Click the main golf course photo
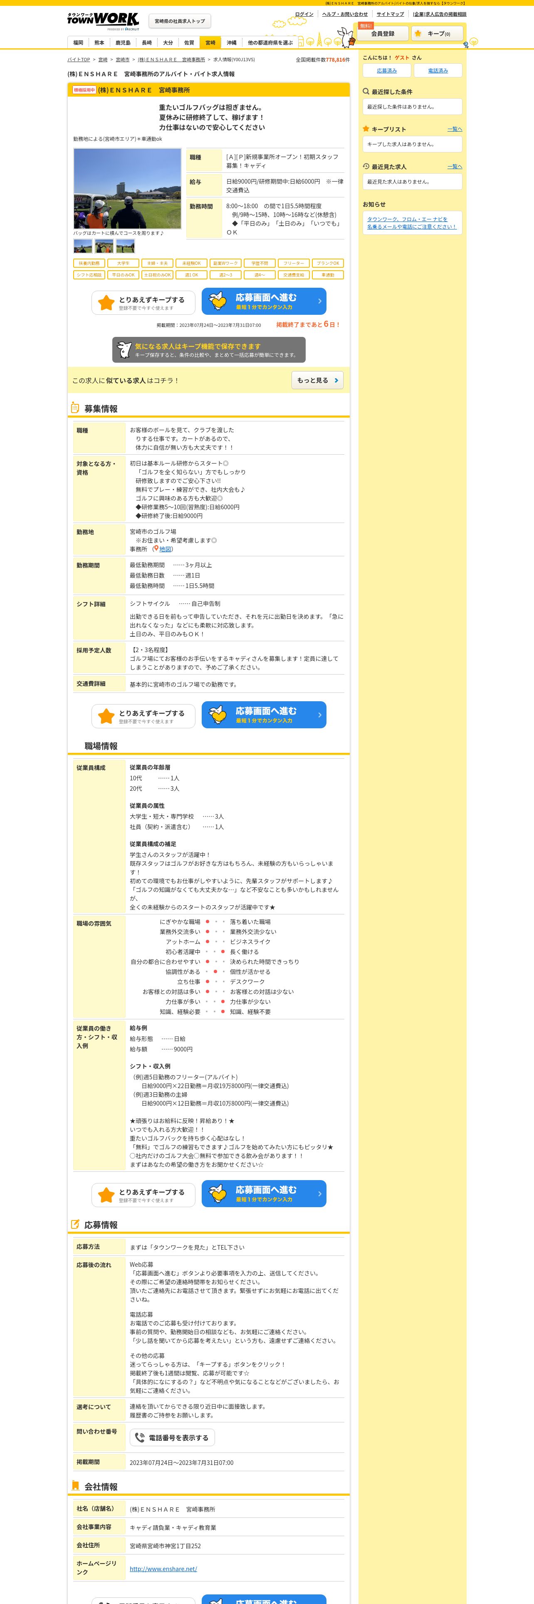 click(x=127, y=189)
